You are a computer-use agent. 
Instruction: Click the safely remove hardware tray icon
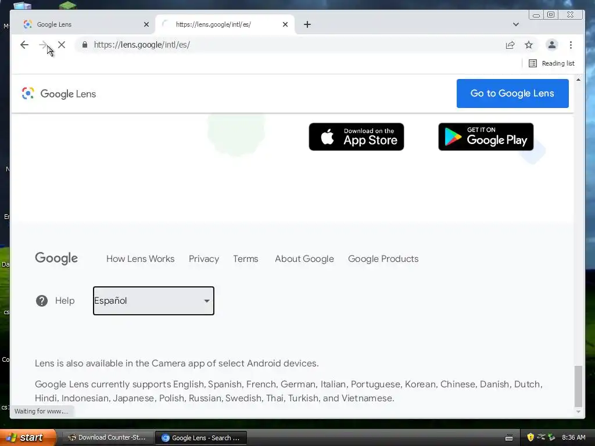(552, 437)
